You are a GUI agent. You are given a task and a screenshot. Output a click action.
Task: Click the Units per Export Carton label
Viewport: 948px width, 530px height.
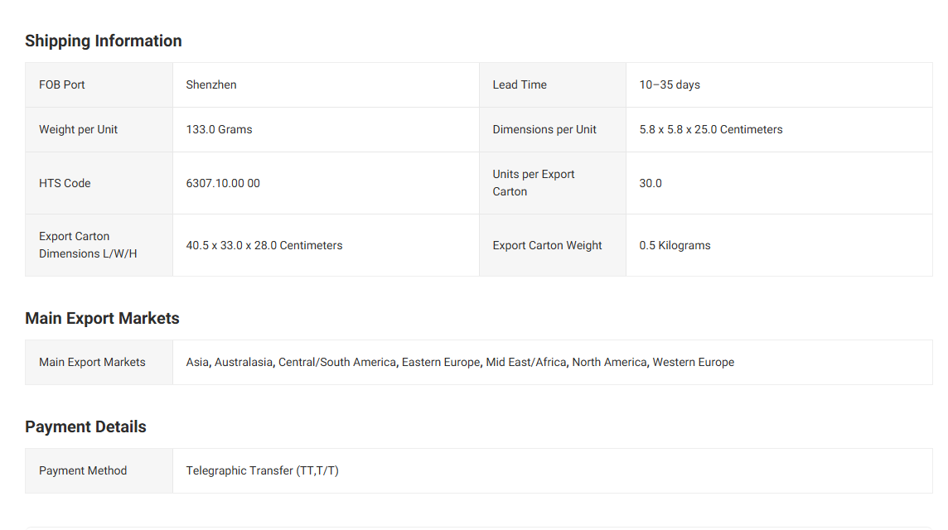(534, 183)
